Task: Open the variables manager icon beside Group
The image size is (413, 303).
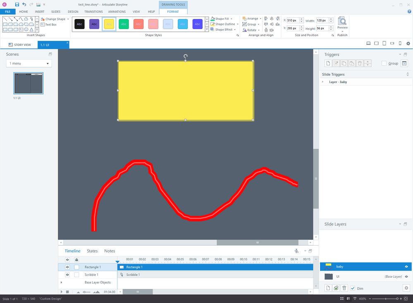Action: [404, 63]
